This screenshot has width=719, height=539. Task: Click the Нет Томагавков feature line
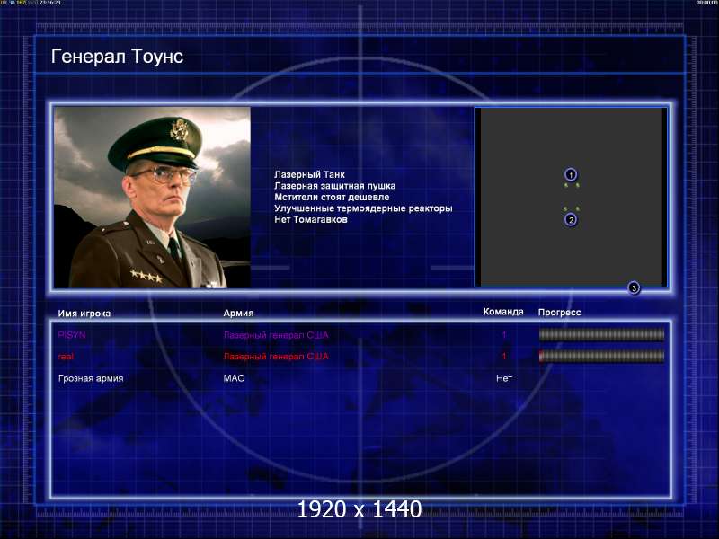311,219
